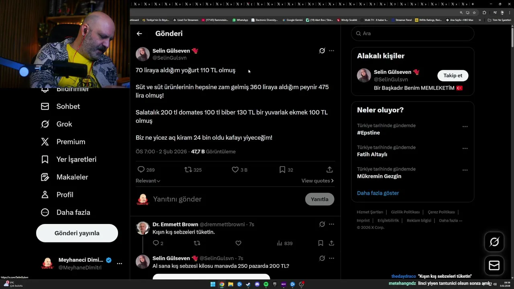The image size is (514, 289).
Task: Open options dots for #Epstine trend
Action: click(x=465, y=126)
